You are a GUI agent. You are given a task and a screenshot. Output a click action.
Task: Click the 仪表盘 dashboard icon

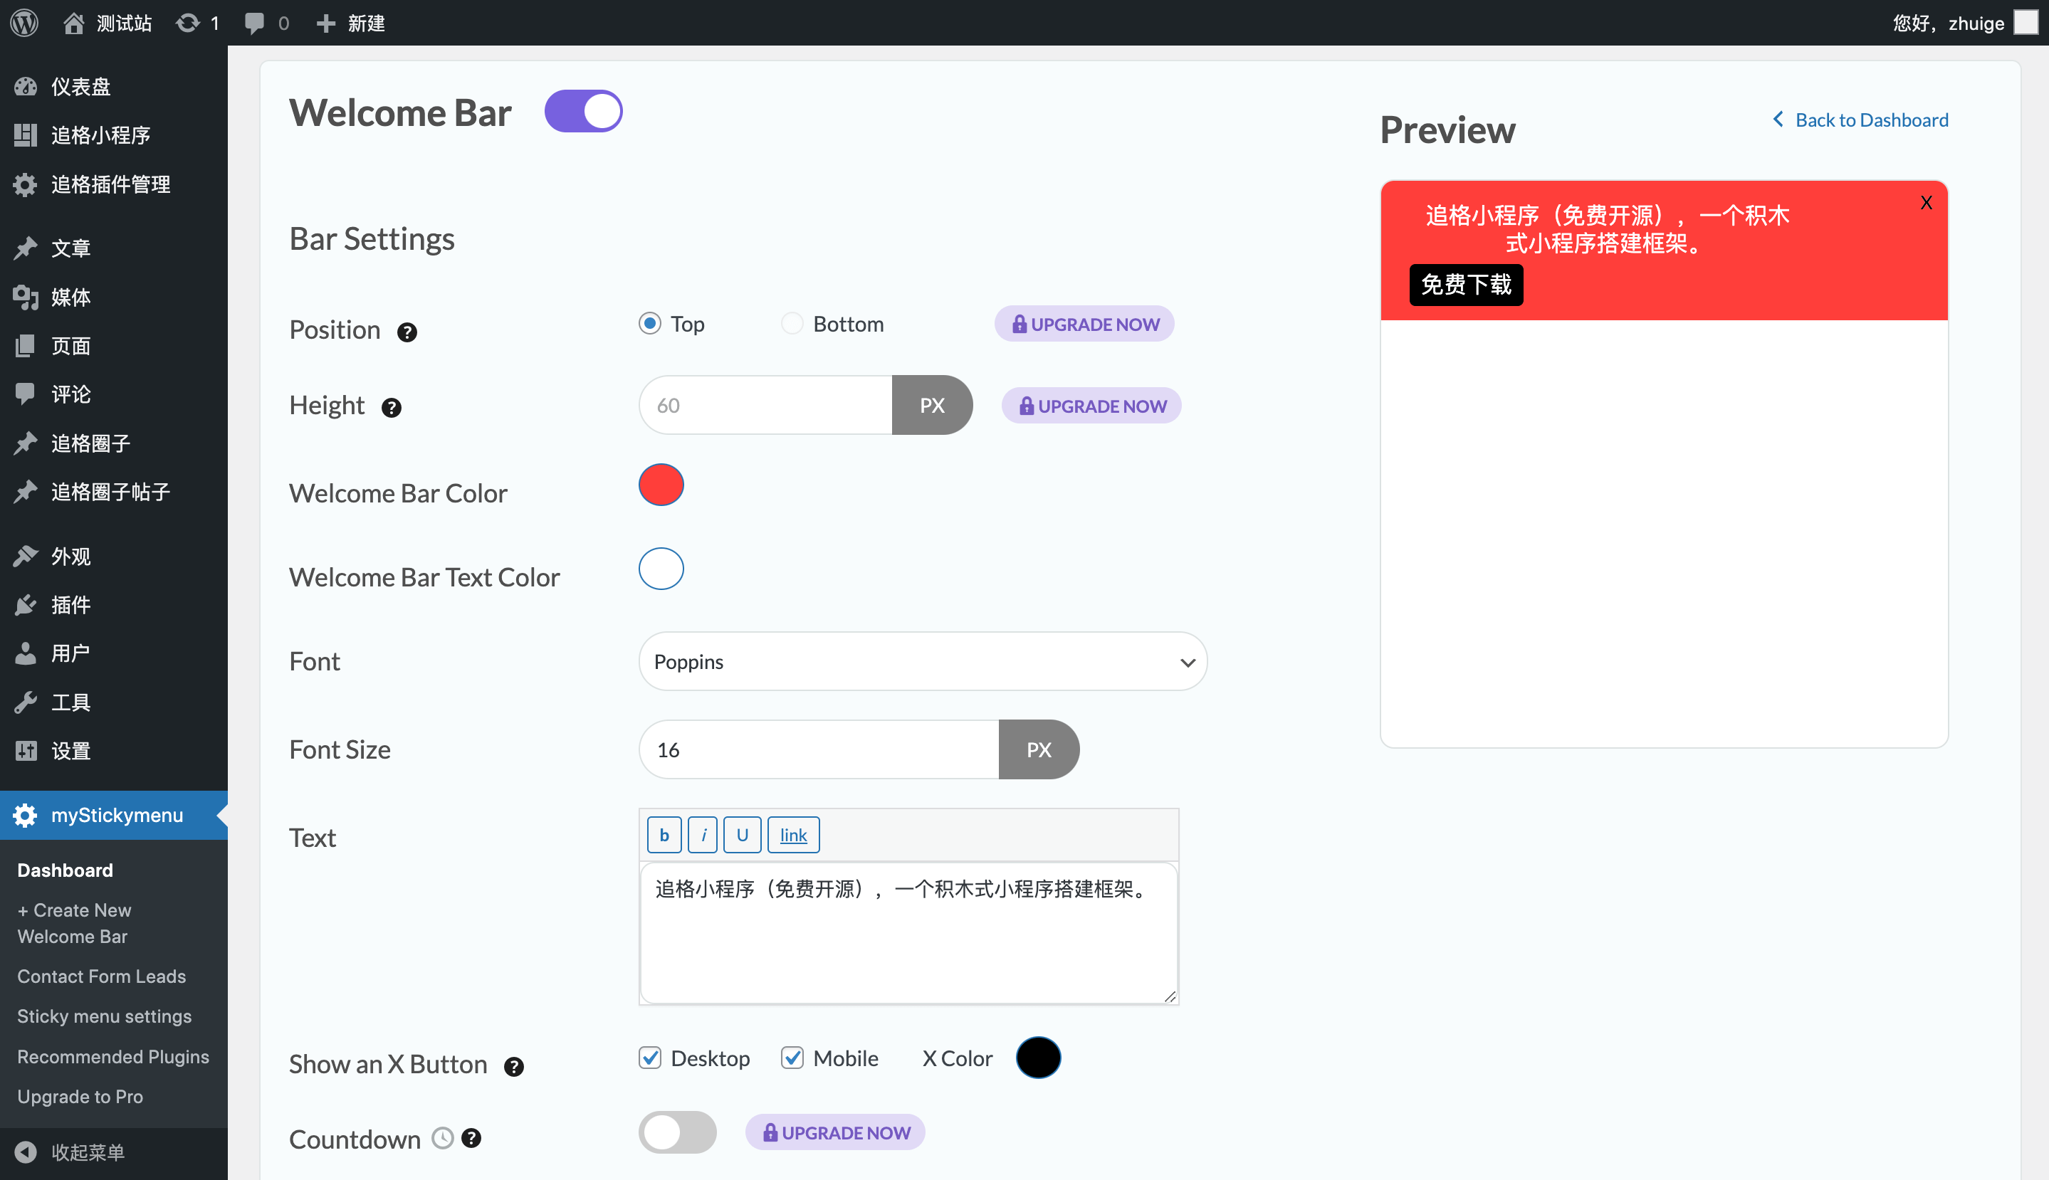point(26,86)
